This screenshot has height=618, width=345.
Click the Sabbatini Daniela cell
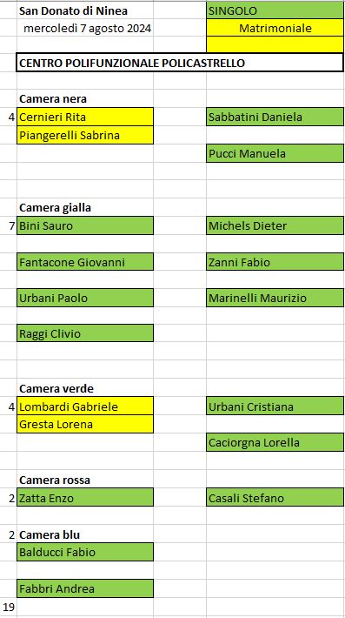275,117
